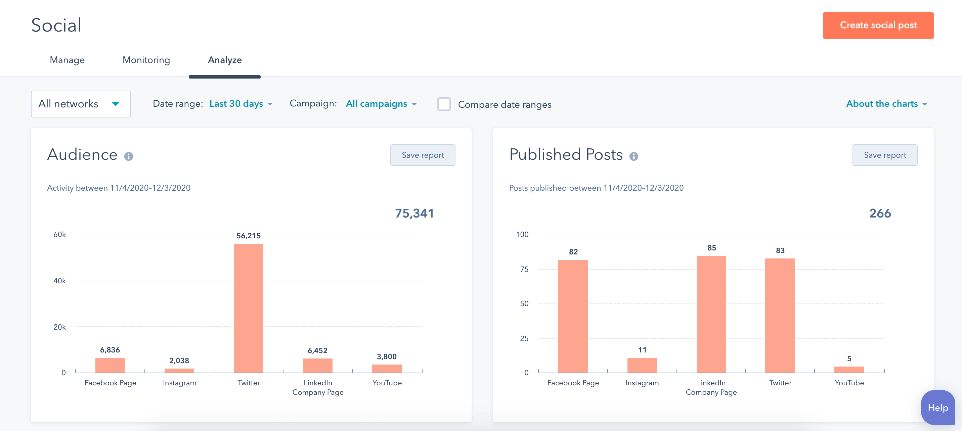Save the Published Posts report
Viewport: 962px width, 431px height.
click(x=885, y=155)
